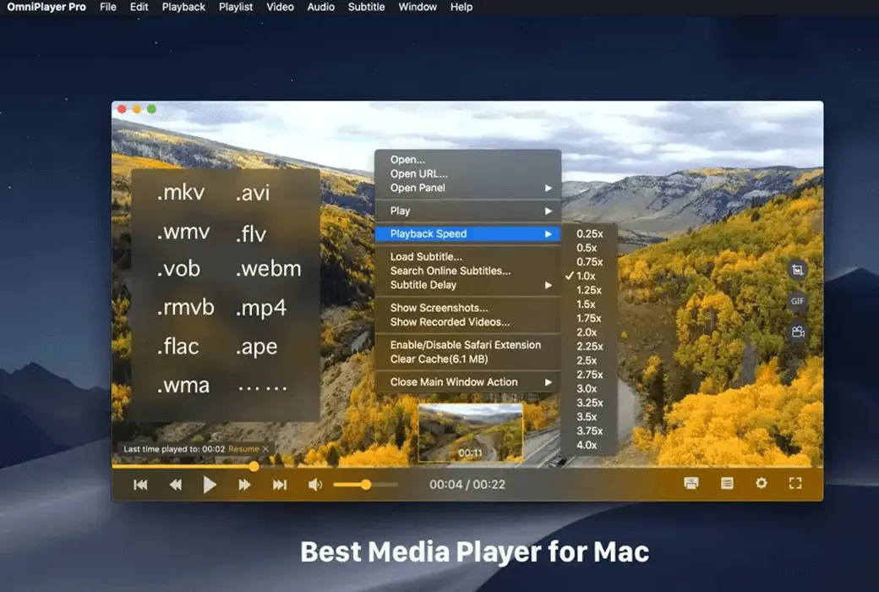Image resolution: width=879 pixels, height=592 pixels.
Task: Select Show Recorded Videos... entry
Action: click(467, 322)
